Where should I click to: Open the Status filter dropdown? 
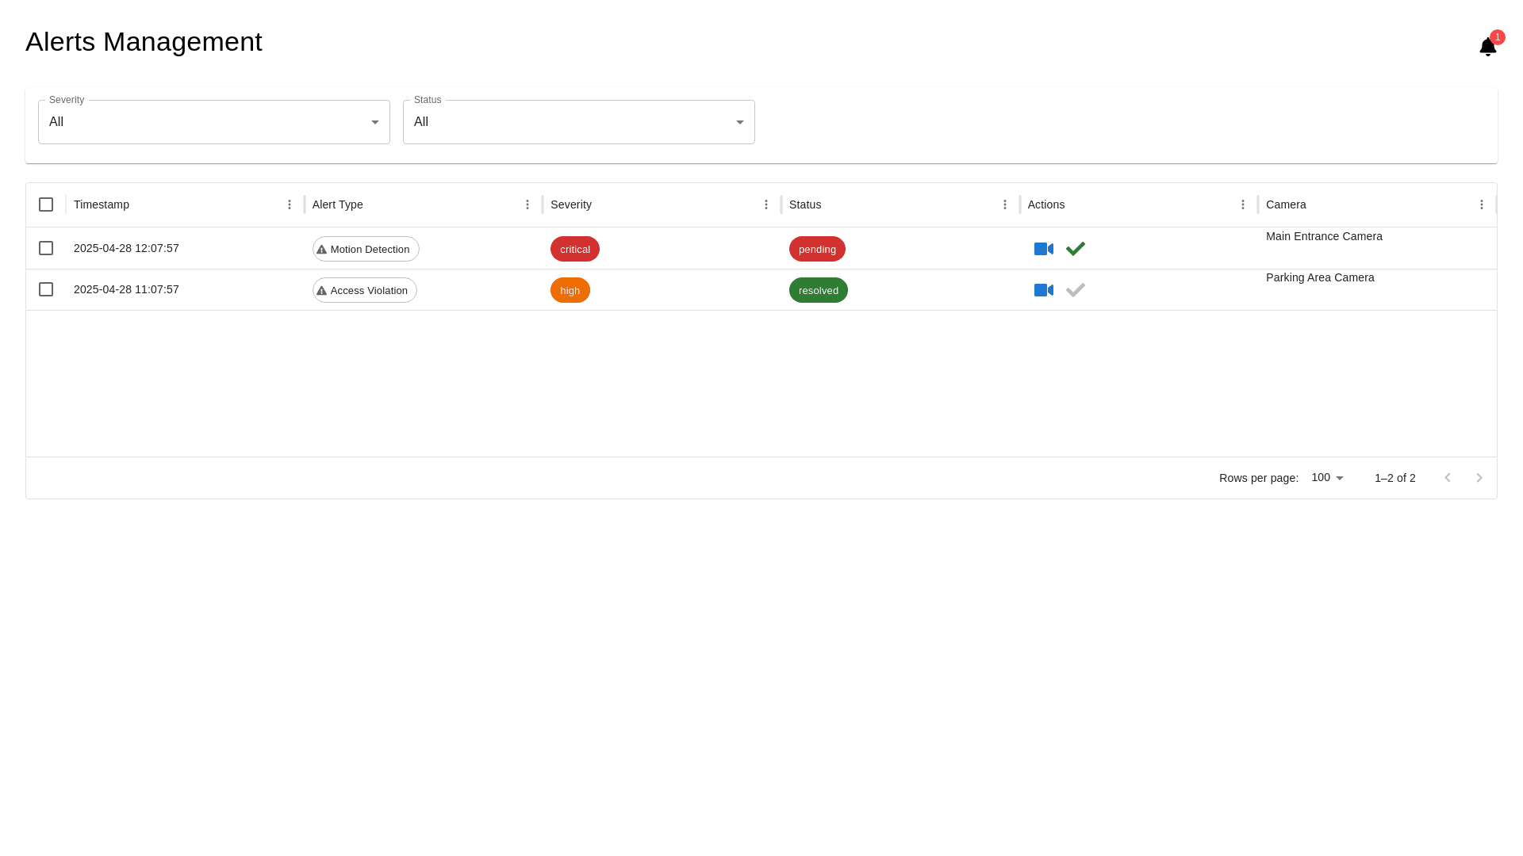(x=579, y=122)
